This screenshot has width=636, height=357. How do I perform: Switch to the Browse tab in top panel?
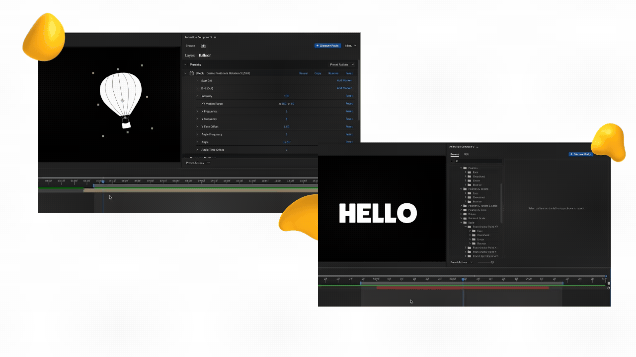pyautogui.click(x=190, y=46)
